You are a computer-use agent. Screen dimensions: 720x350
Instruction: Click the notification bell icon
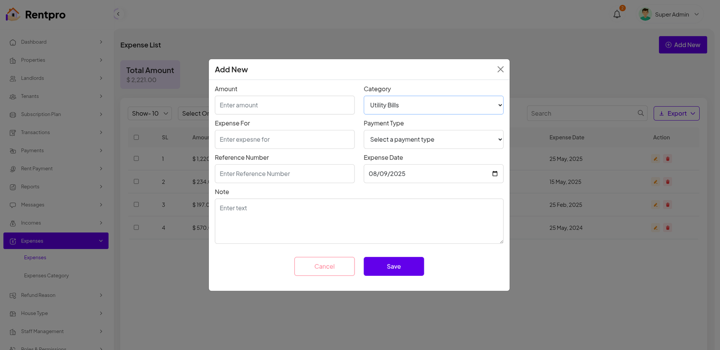pos(617,14)
